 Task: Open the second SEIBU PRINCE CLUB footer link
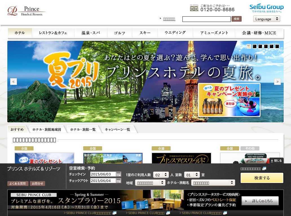point(145,213)
